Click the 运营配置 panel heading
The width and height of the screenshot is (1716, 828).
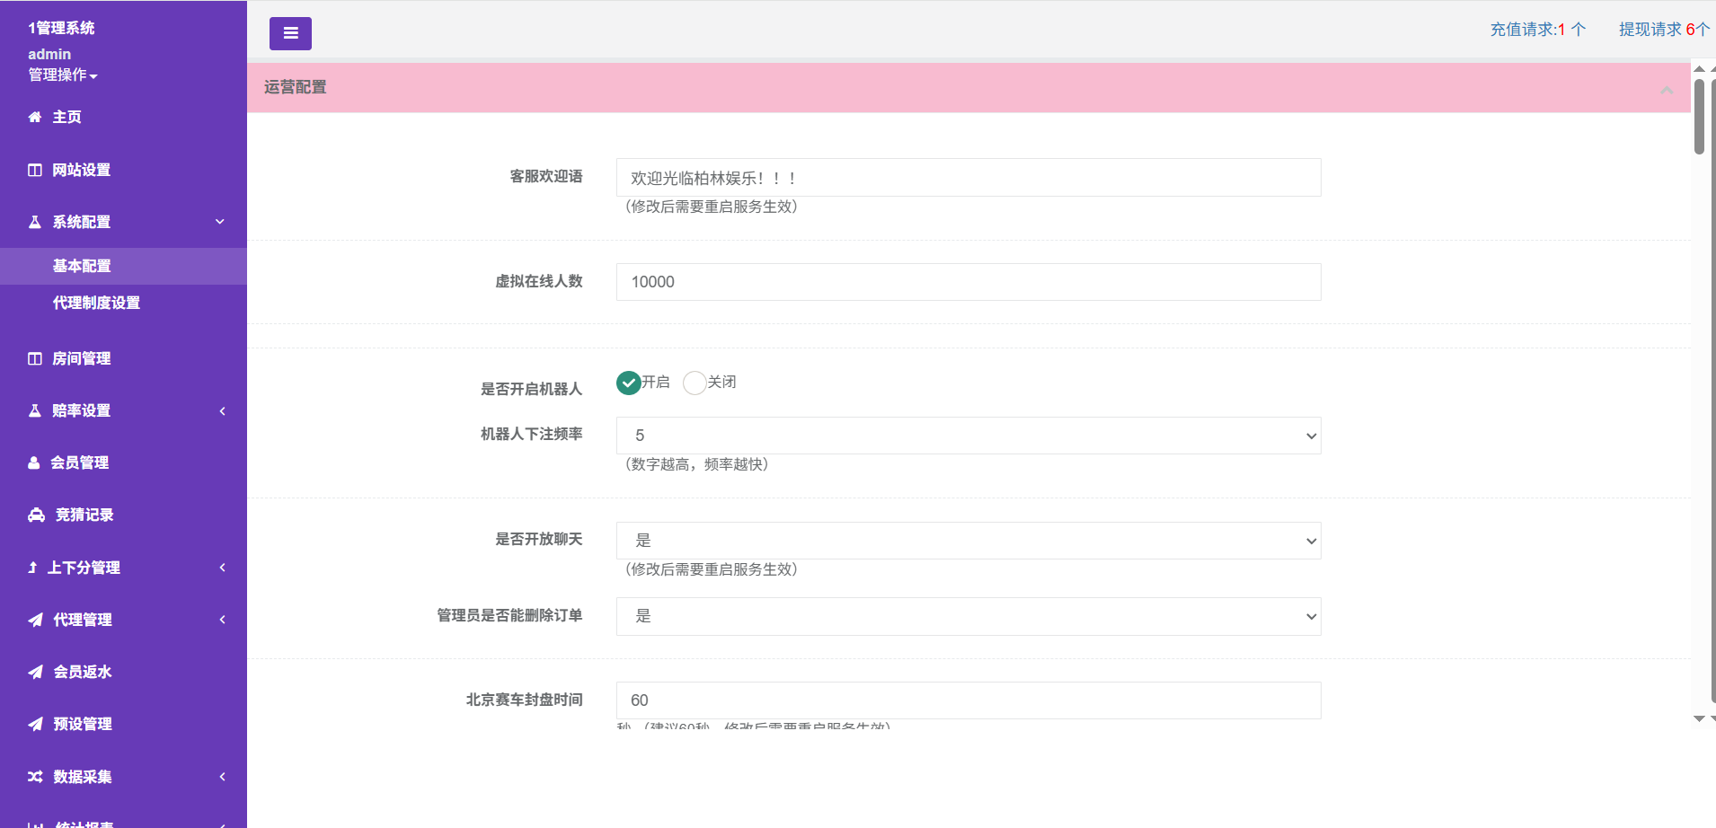coord(296,87)
